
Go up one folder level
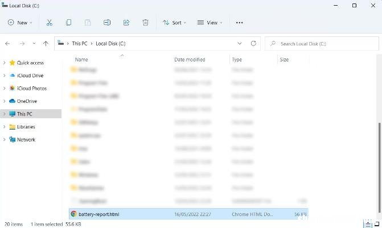[46, 44]
